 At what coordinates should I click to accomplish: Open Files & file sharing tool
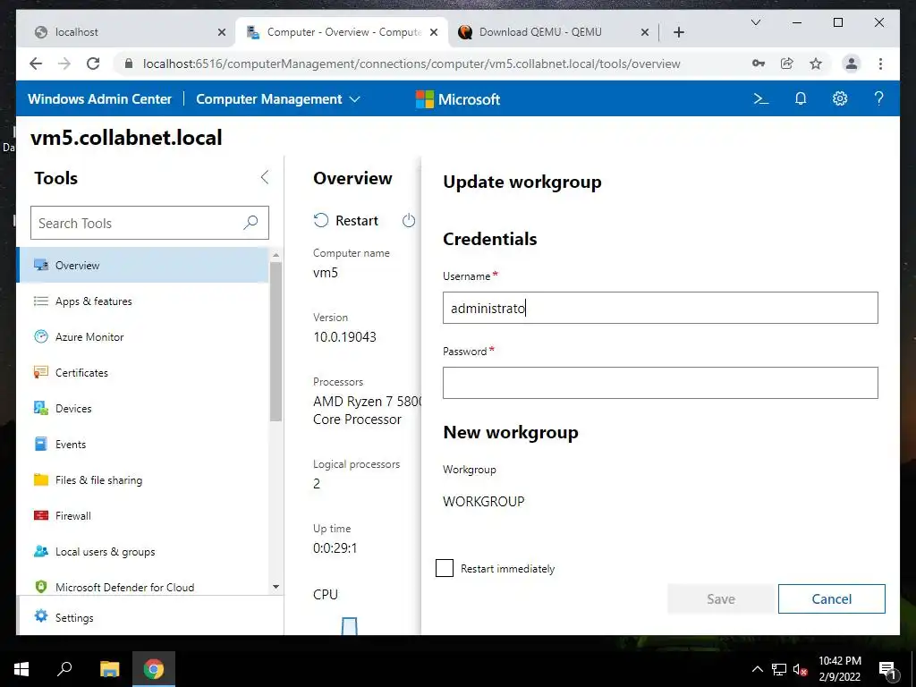click(143, 479)
